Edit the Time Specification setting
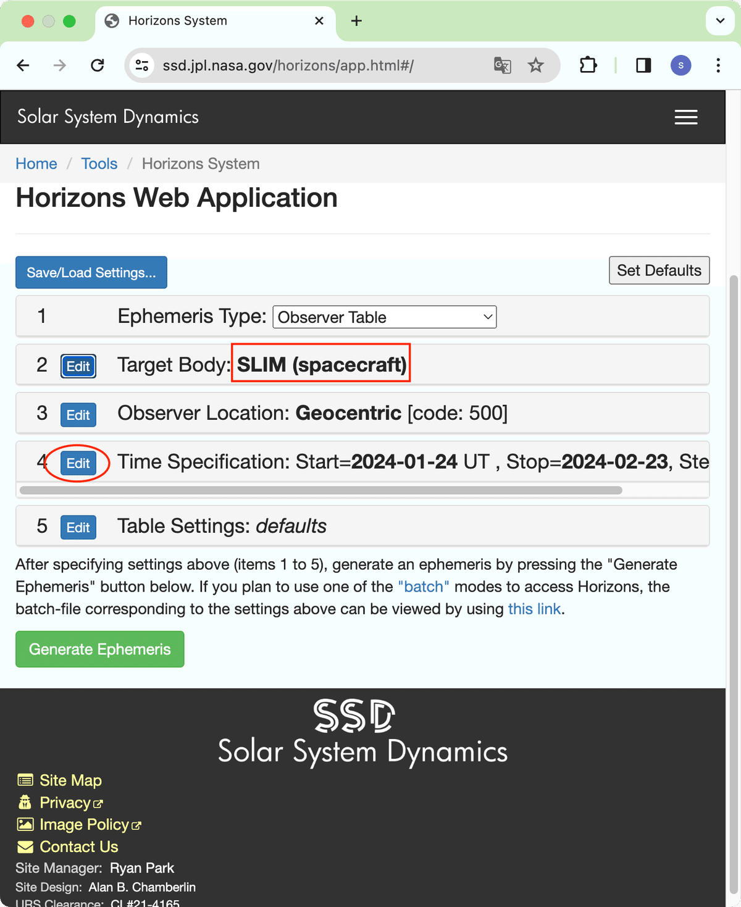 [78, 463]
